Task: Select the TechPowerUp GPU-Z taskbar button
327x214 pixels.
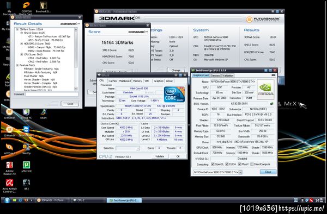Action: click(x=124, y=200)
